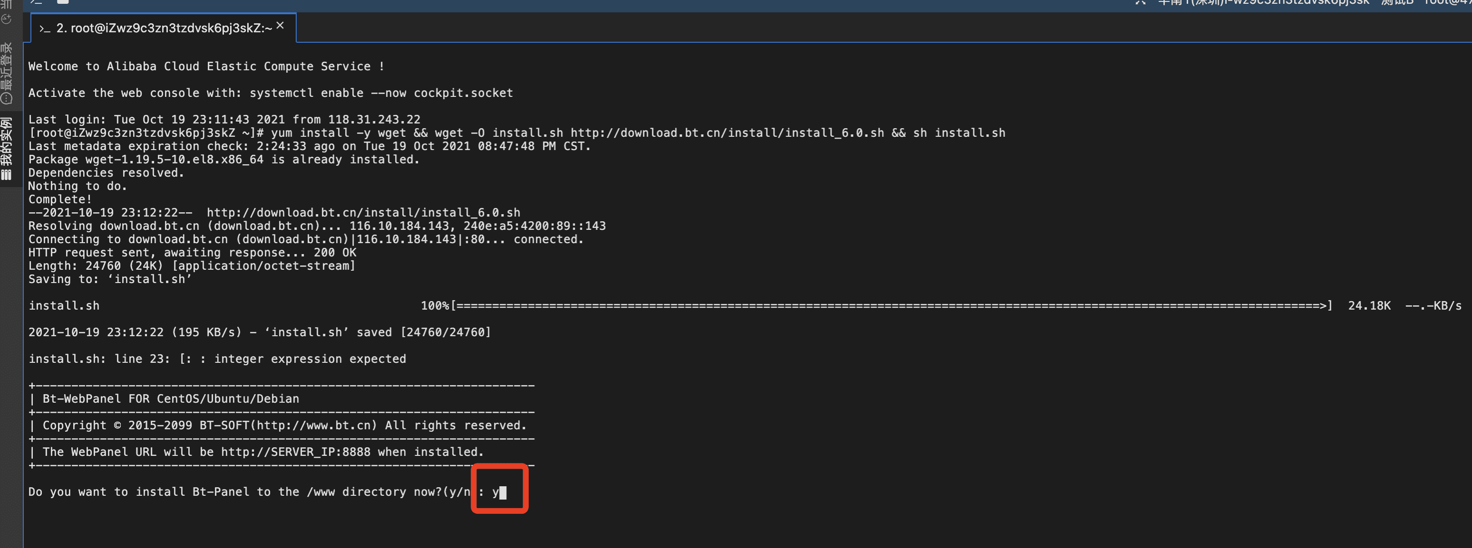Viewport: 1472px width, 548px height.
Task: Click the Welcome to Alibaba Cloud text line
Action: pos(206,66)
